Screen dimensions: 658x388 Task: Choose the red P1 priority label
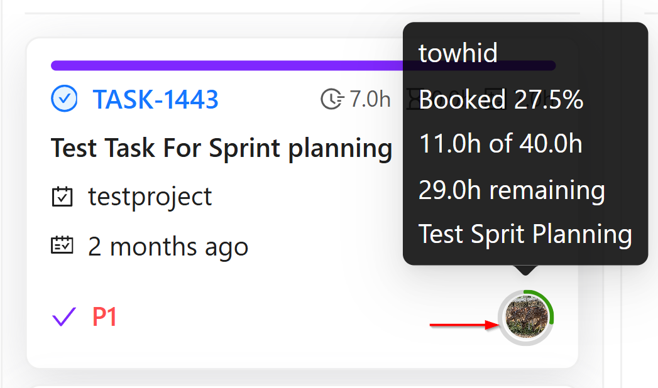point(105,317)
